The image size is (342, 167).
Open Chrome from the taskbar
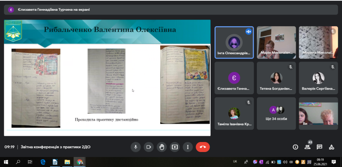79,162
